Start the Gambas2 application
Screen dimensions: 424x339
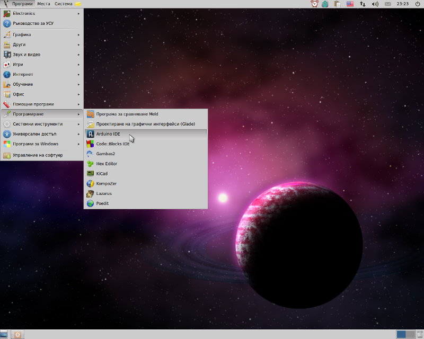click(105, 154)
